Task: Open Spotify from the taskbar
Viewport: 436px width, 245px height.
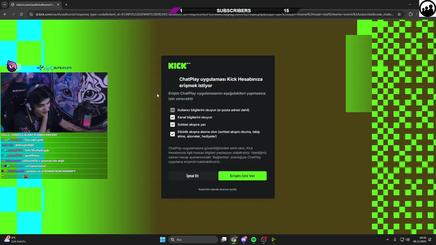Action: (x=253, y=240)
